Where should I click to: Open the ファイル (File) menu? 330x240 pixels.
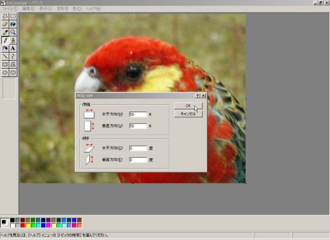coord(10,9)
